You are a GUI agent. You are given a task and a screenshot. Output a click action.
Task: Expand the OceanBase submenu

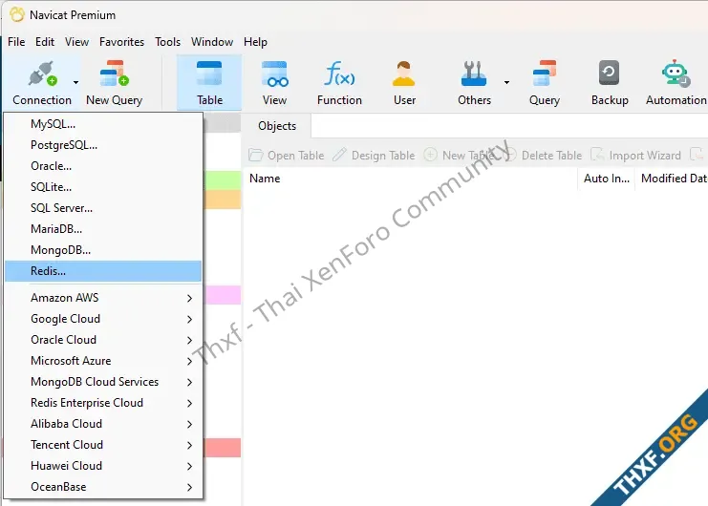[103, 487]
